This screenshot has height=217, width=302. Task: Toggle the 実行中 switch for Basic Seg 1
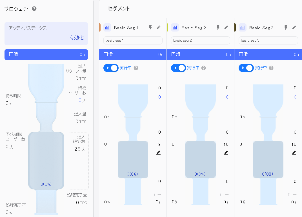click(x=111, y=68)
